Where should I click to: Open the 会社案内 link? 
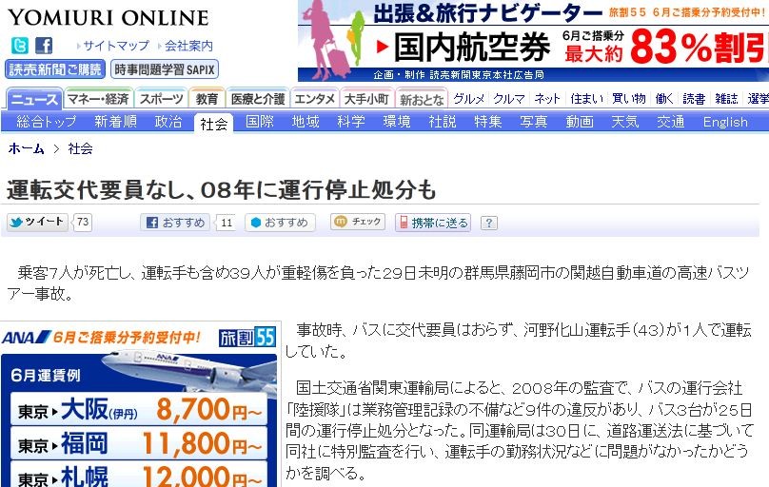[x=188, y=46]
